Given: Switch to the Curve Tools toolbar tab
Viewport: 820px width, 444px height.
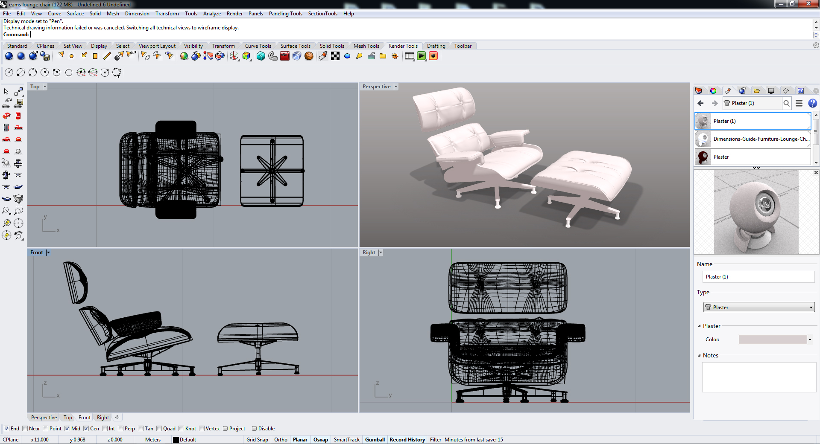Looking at the screenshot, I should click(x=258, y=46).
